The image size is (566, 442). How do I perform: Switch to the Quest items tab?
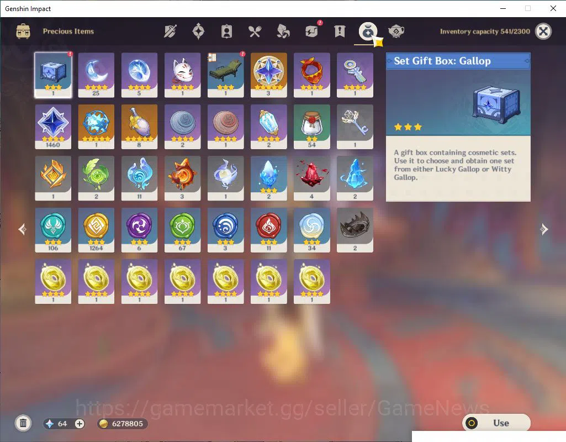click(x=340, y=31)
